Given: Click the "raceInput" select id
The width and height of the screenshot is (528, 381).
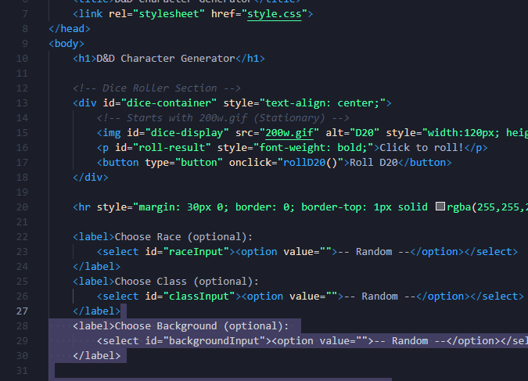Looking at the screenshot, I should coord(199,252).
